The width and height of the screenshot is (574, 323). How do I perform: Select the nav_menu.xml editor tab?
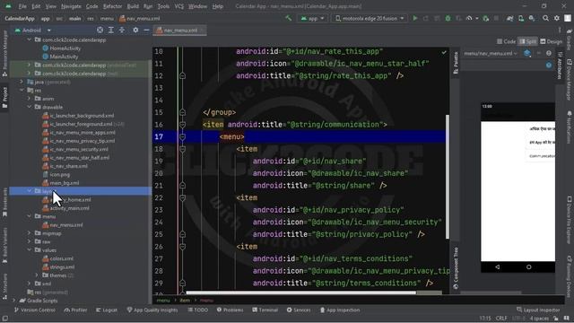(x=179, y=31)
